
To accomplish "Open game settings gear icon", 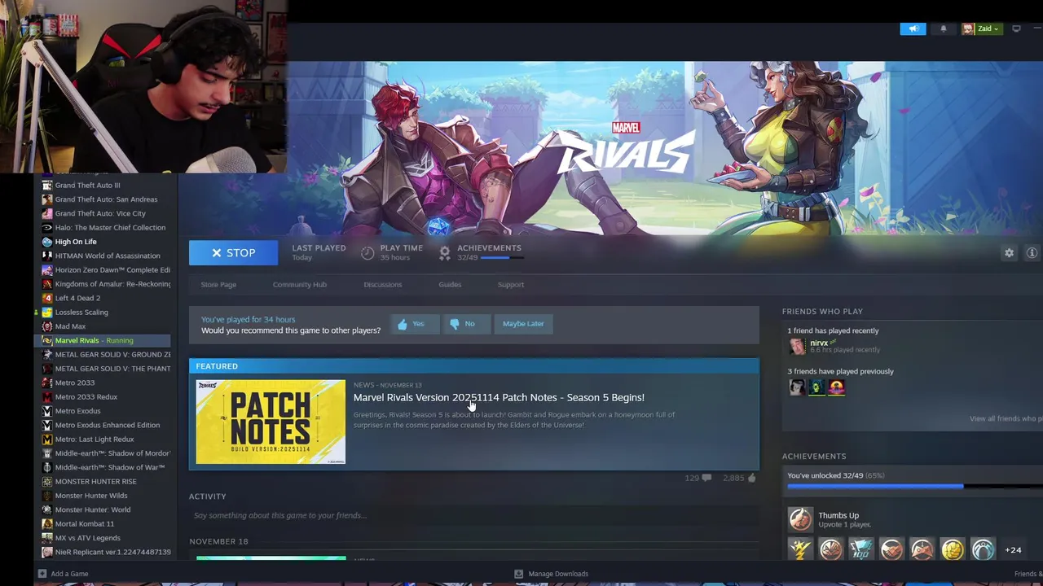I will click(1009, 253).
